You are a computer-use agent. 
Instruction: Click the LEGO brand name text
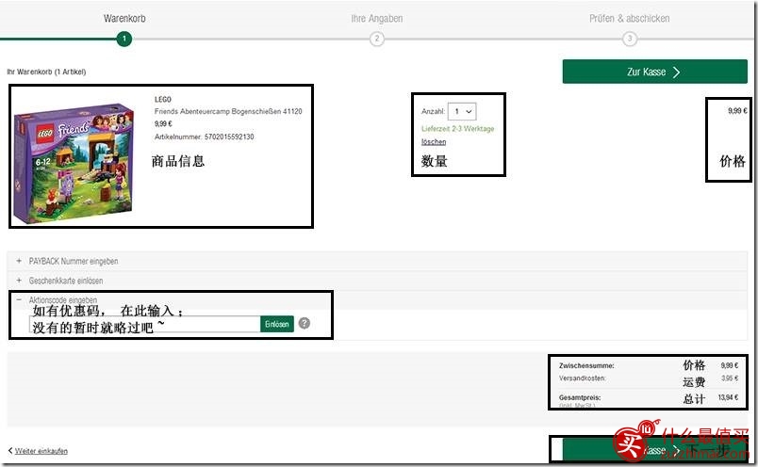coord(163,100)
